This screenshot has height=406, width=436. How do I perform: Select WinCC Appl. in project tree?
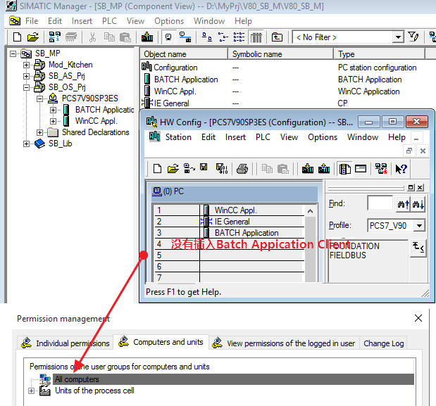point(96,121)
